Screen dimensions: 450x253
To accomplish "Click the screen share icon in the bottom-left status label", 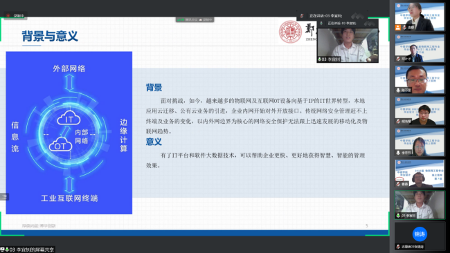I will point(2,250).
